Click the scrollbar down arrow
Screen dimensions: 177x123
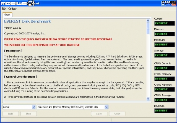click(148, 99)
